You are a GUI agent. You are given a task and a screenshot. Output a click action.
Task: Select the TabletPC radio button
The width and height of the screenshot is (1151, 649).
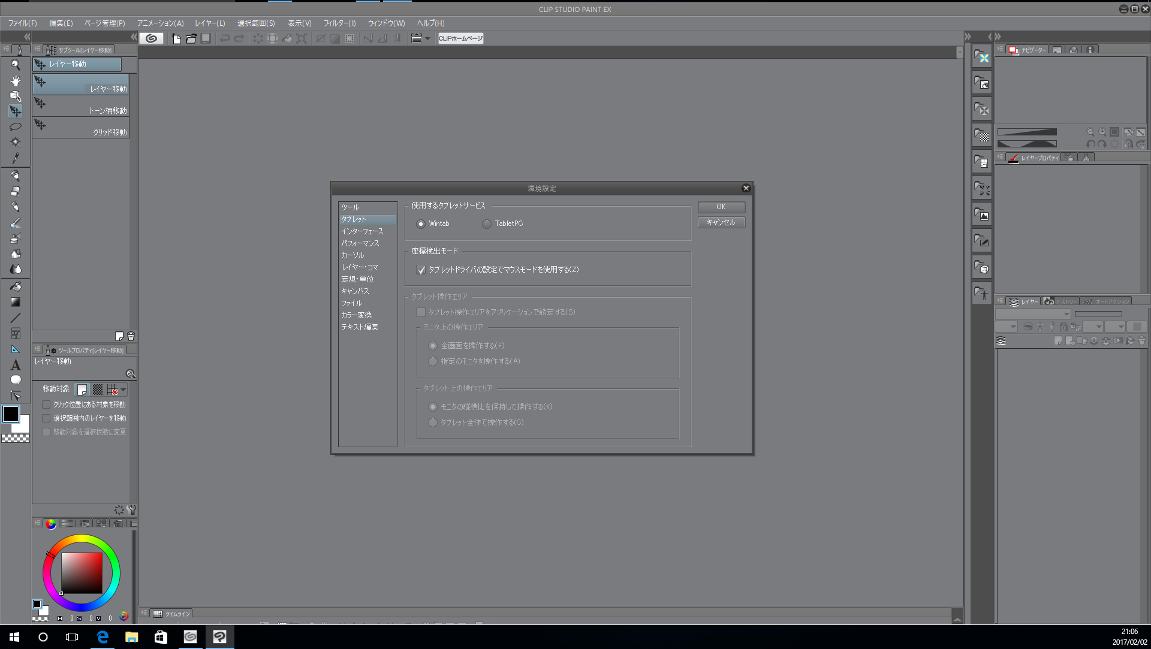coord(487,224)
